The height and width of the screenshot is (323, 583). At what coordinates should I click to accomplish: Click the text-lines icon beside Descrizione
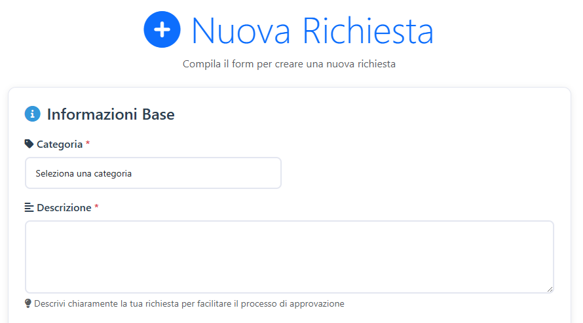pos(29,208)
